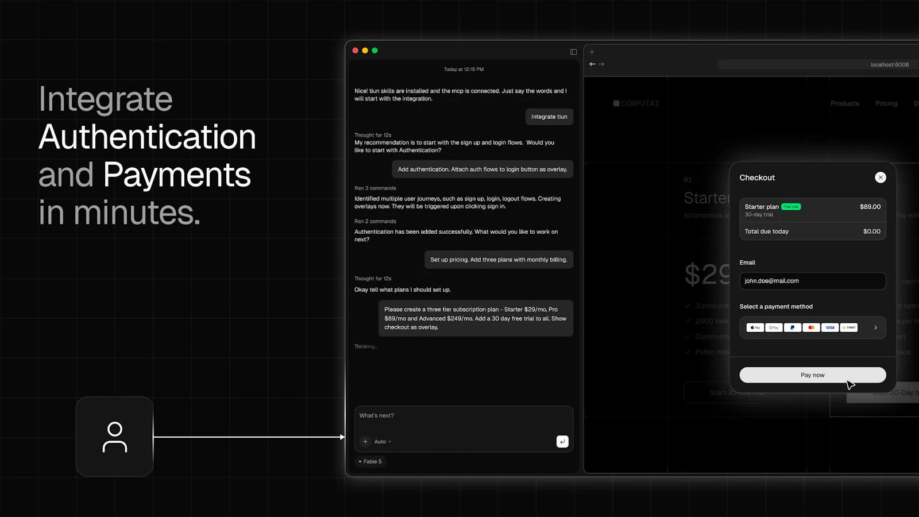Click the three tier subscription plan message

pyautogui.click(x=476, y=318)
